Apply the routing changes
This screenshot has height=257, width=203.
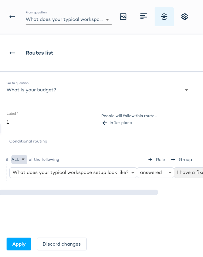(x=19, y=244)
